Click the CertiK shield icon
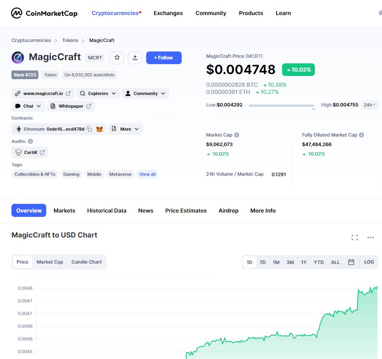This screenshot has height=359, width=382. click(x=19, y=152)
